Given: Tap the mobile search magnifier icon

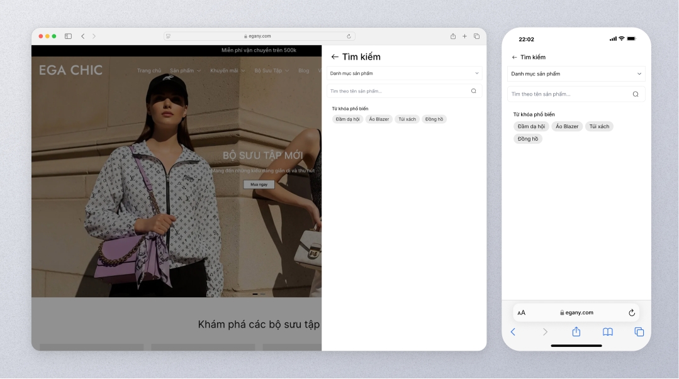Looking at the screenshot, I should 635,94.
